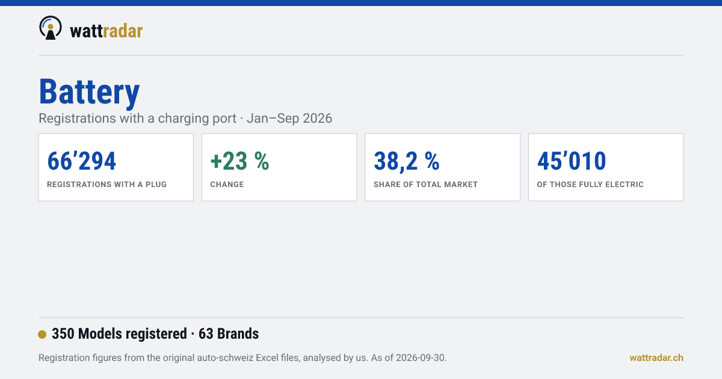Image resolution: width=722 pixels, height=379 pixels.
Task: Click the wattradar radar logo icon
Action: point(51,28)
